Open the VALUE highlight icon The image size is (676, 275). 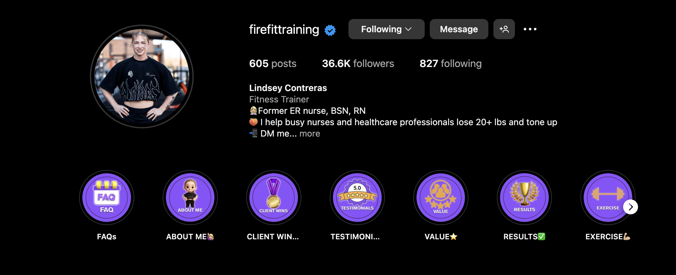pyautogui.click(x=441, y=198)
